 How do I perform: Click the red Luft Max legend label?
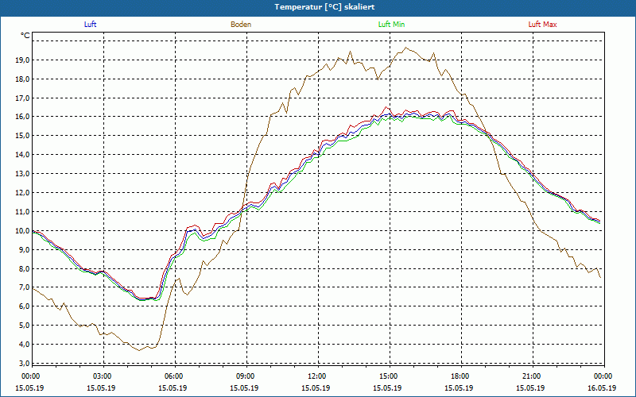pyautogui.click(x=542, y=25)
